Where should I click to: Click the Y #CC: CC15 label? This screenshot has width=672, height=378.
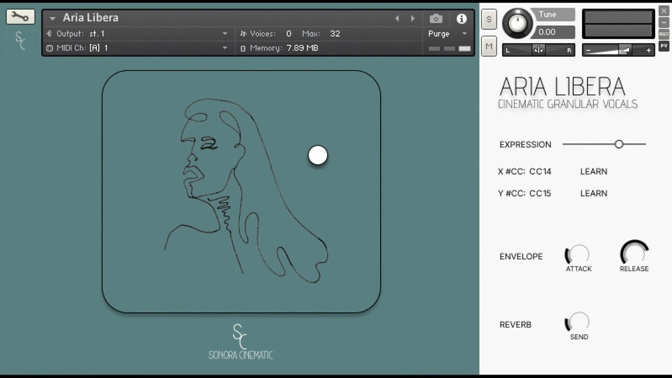coord(524,193)
